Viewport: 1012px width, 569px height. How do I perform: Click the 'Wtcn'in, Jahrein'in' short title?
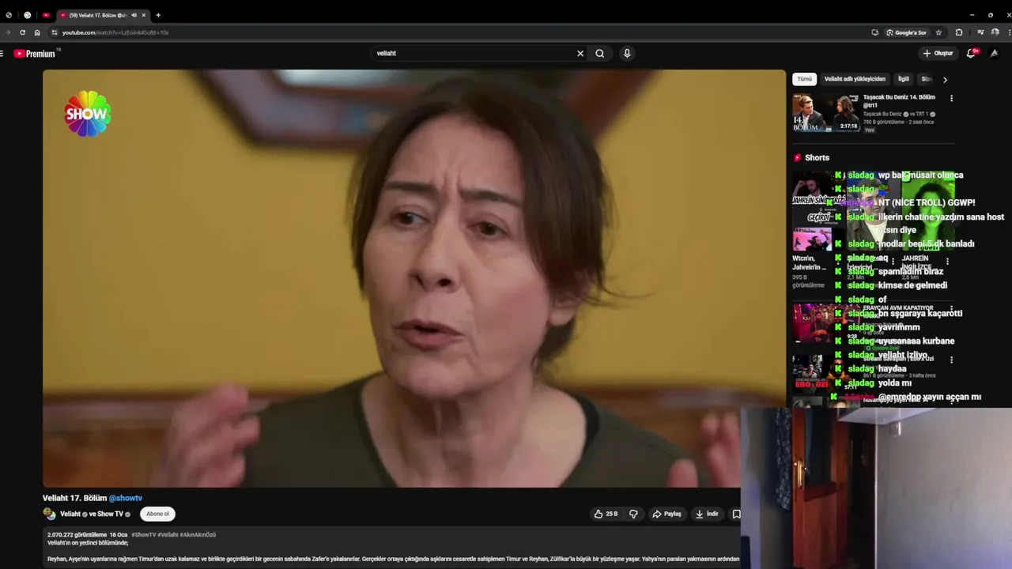coord(810,262)
